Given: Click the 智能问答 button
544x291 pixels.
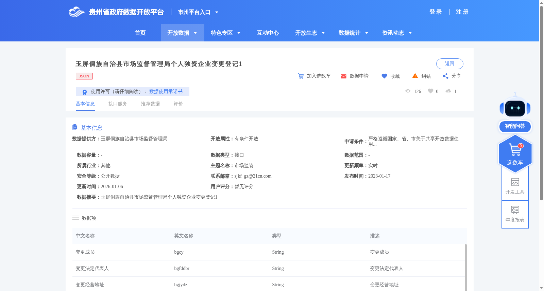Looking at the screenshot, I should [515, 126].
